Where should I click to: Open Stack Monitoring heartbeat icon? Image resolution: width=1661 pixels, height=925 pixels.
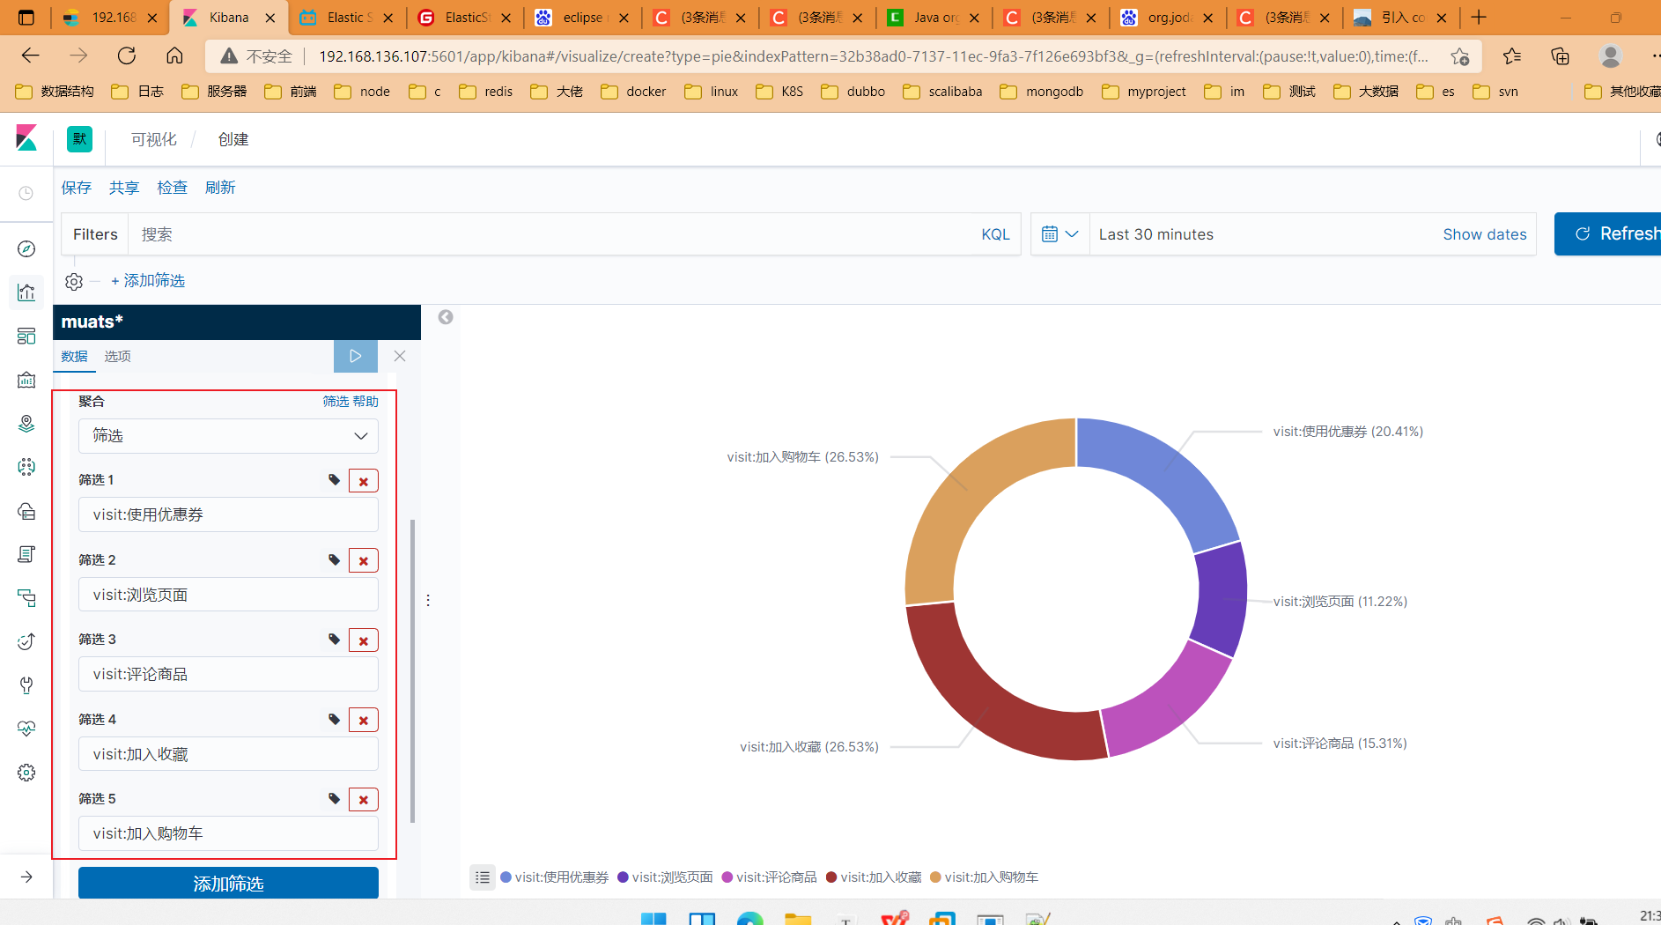pos(26,729)
